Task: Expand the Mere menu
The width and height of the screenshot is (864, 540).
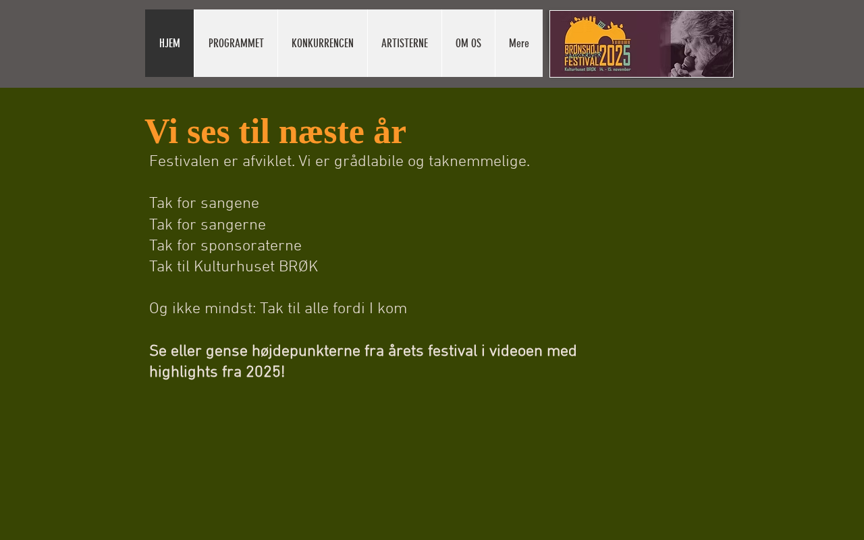Action: pyautogui.click(x=519, y=43)
